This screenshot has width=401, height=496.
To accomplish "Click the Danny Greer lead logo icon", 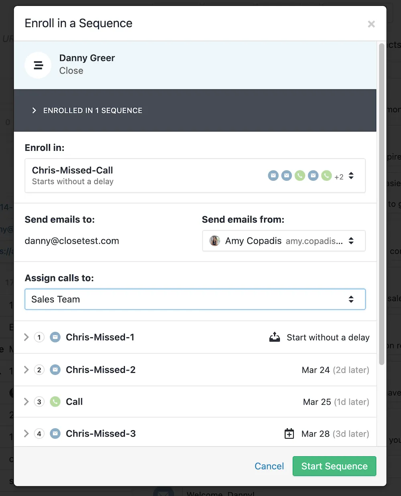I will (38, 65).
